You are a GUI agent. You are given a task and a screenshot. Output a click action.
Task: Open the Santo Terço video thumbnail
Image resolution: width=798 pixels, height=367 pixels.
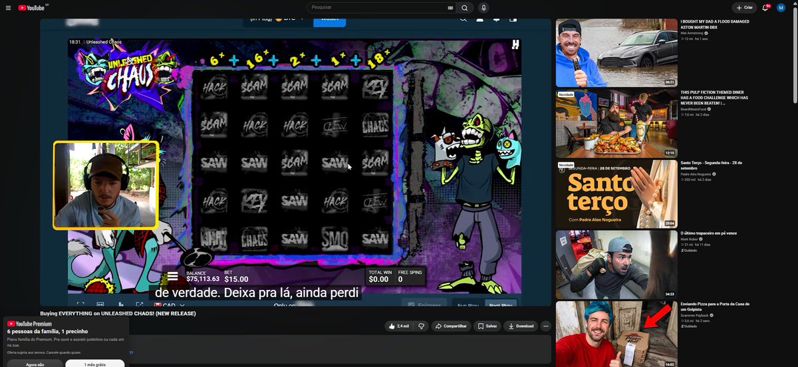coord(616,193)
